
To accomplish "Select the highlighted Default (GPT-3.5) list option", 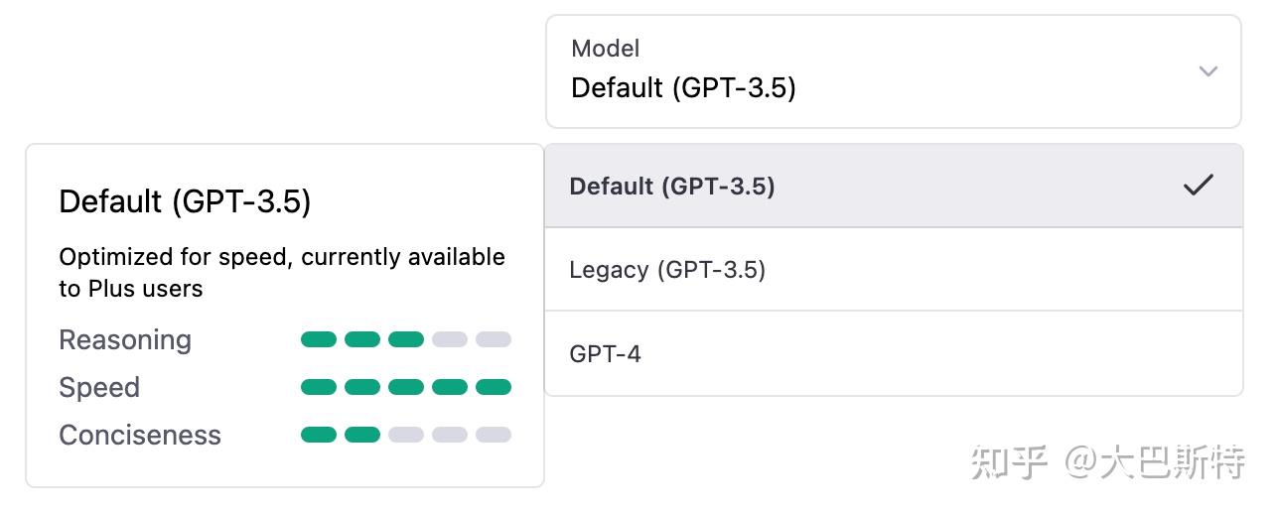I will point(672,187).
